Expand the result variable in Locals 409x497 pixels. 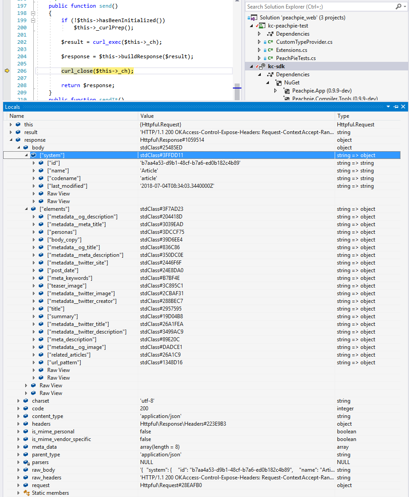(10, 132)
